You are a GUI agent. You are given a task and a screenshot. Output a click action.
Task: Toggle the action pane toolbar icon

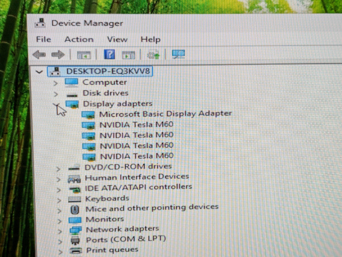click(129, 55)
